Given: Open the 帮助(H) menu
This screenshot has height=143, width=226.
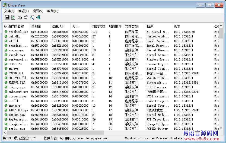Looking at the screenshot, I should pos(53,11).
